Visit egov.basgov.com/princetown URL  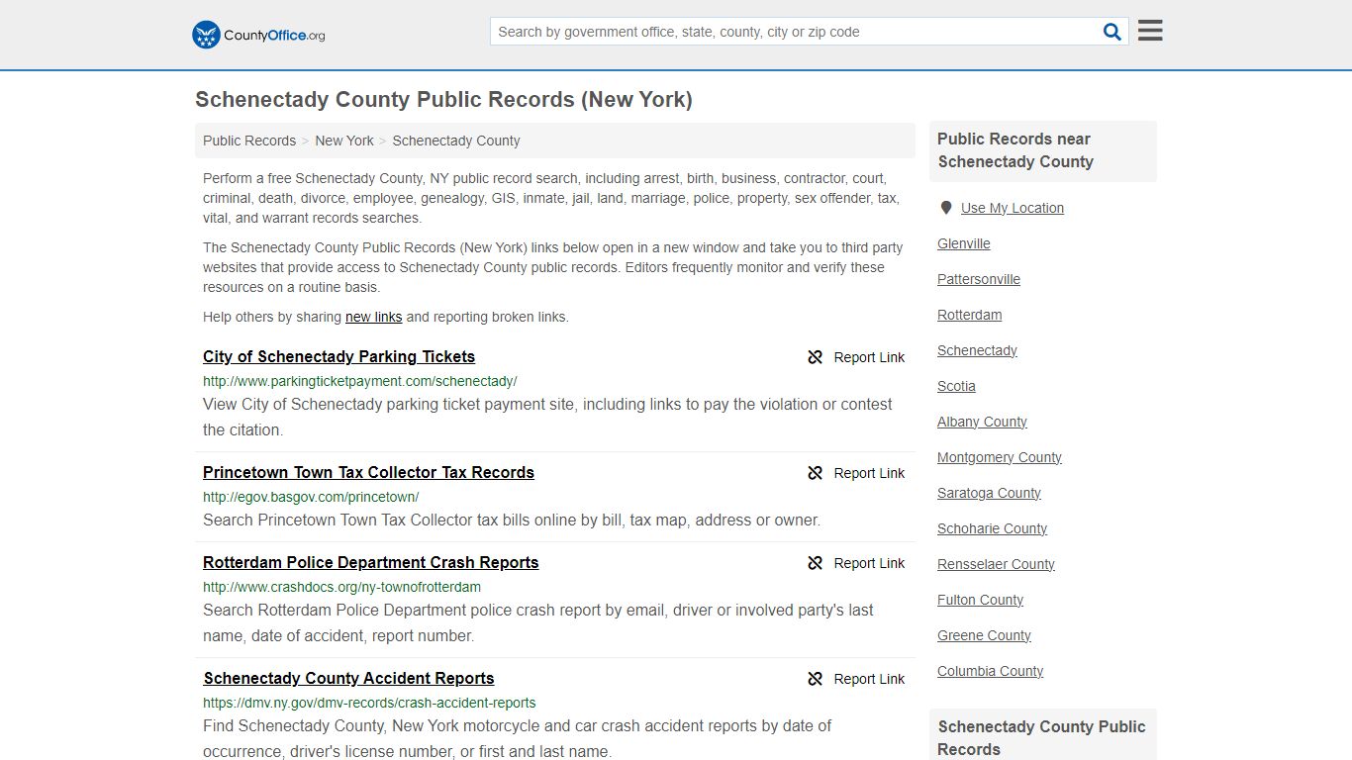click(311, 497)
